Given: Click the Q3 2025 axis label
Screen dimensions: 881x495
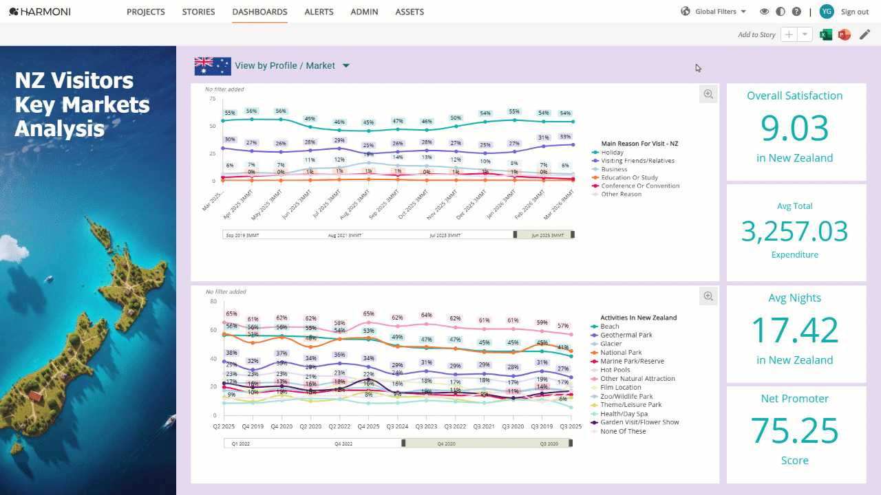Looking at the screenshot, I should (x=571, y=427).
